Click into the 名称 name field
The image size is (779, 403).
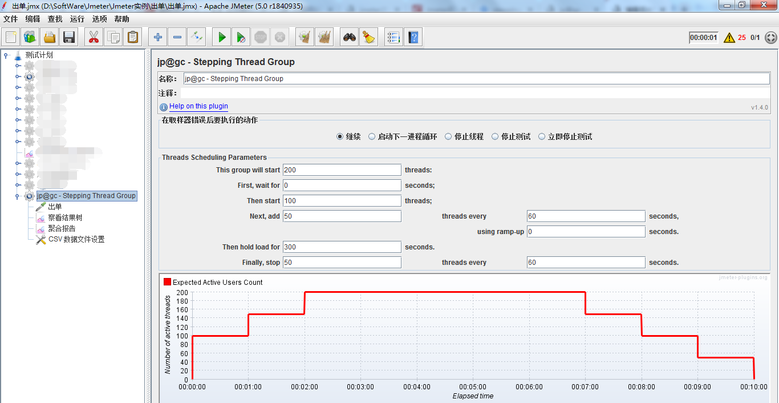[x=477, y=79]
